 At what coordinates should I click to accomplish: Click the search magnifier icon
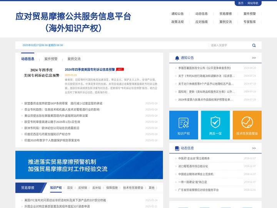tap(254, 45)
